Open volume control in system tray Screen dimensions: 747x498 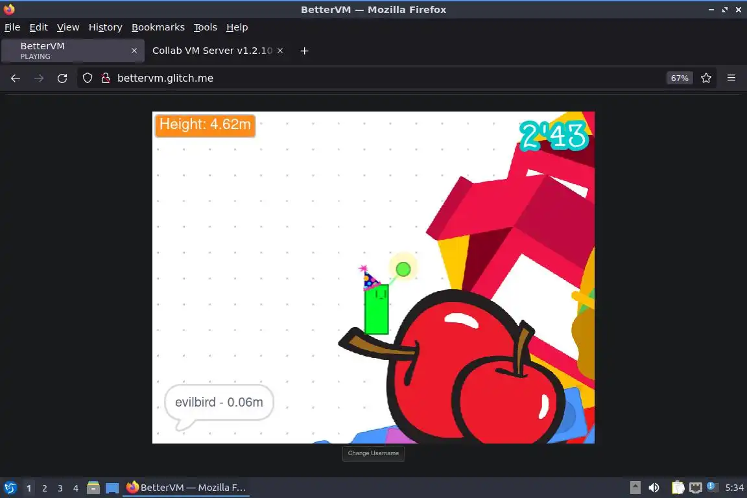pyautogui.click(x=654, y=488)
